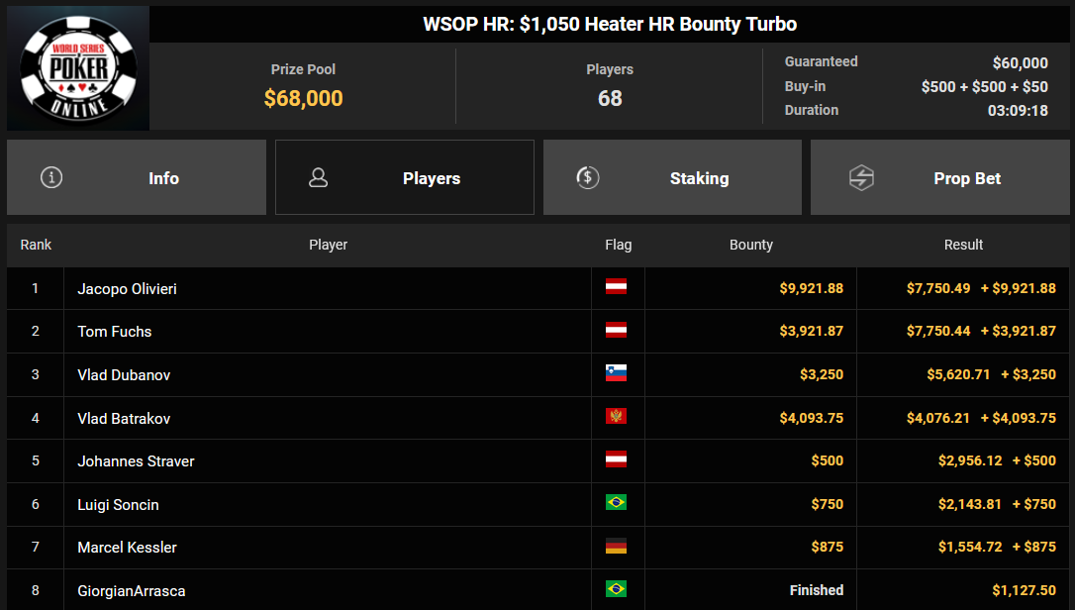Click the Info tab circle-i icon
The width and height of the screenshot is (1075, 610).
coord(51,177)
